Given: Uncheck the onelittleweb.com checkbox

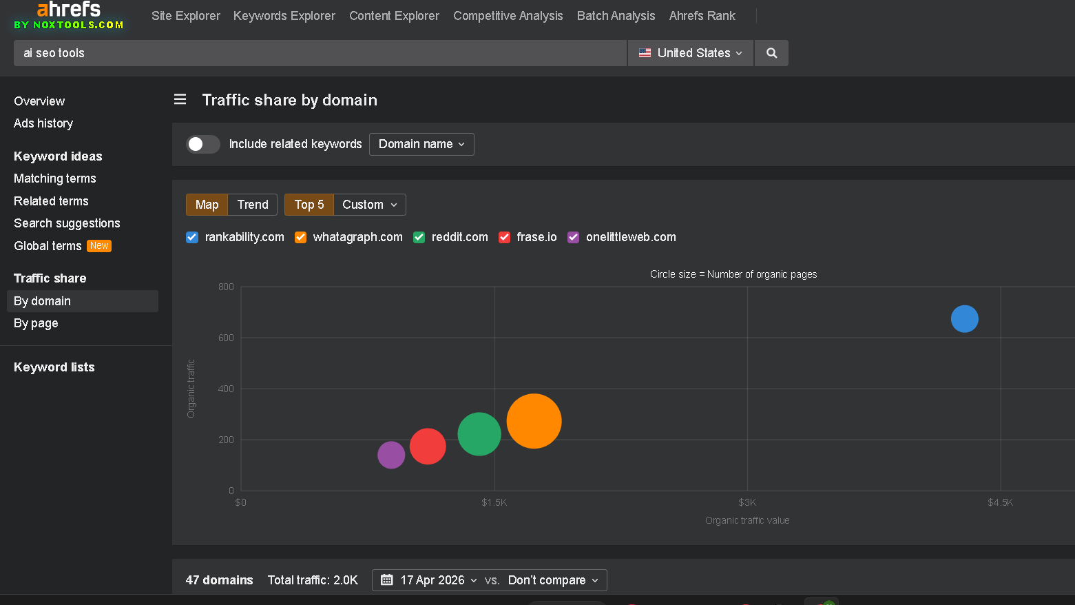Looking at the screenshot, I should pos(573,237).
